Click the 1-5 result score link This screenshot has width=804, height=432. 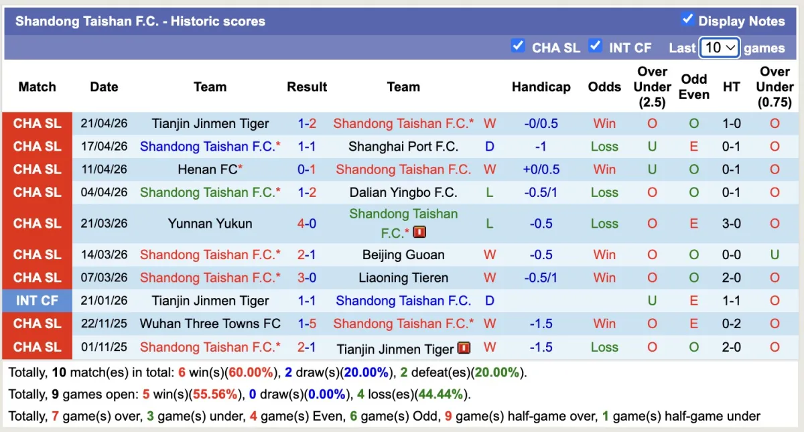307,323
